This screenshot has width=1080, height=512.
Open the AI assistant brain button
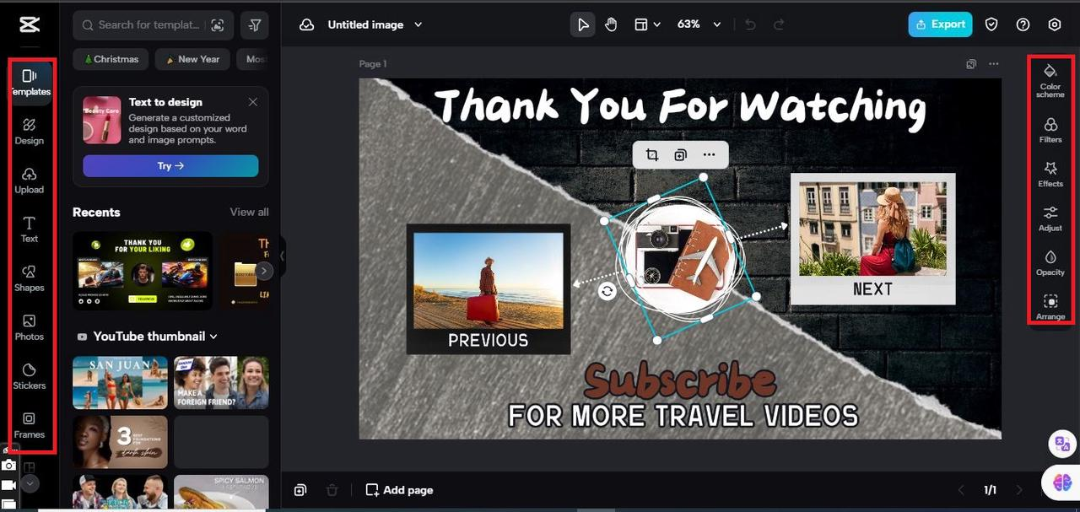[x=1061, y=482]
